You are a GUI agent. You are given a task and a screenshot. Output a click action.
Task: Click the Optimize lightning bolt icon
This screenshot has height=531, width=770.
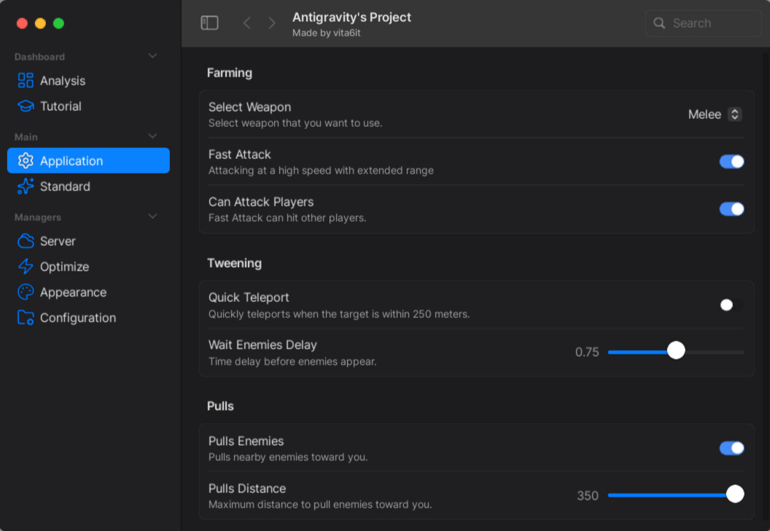click(x=26, y=266)
